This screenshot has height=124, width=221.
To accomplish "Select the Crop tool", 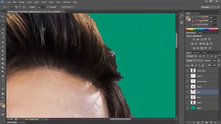I will (3, 33).
